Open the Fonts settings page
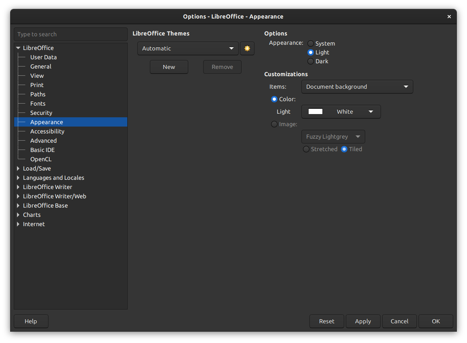467x343 pixels. click(x=38, y=104)
